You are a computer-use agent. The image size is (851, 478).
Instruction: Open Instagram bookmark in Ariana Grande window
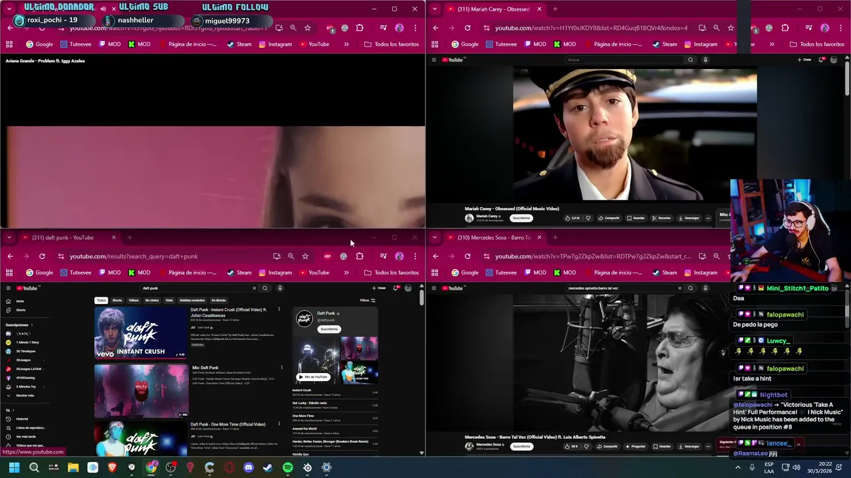[275, 44]
